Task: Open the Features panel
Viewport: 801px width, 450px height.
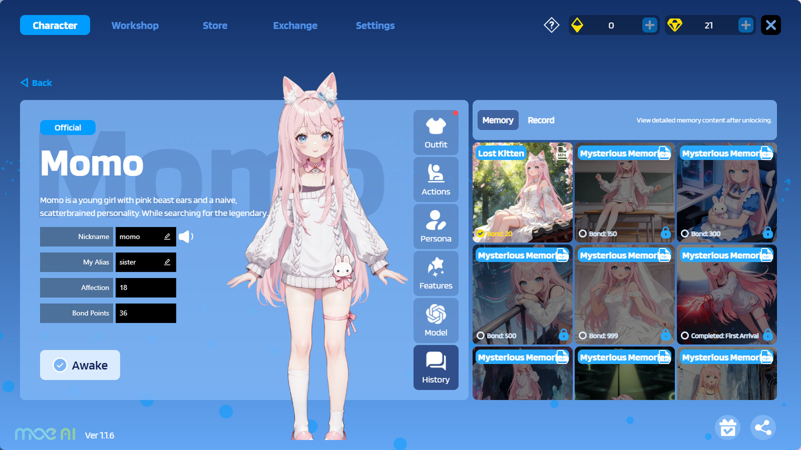Action: tap(436, 273)
